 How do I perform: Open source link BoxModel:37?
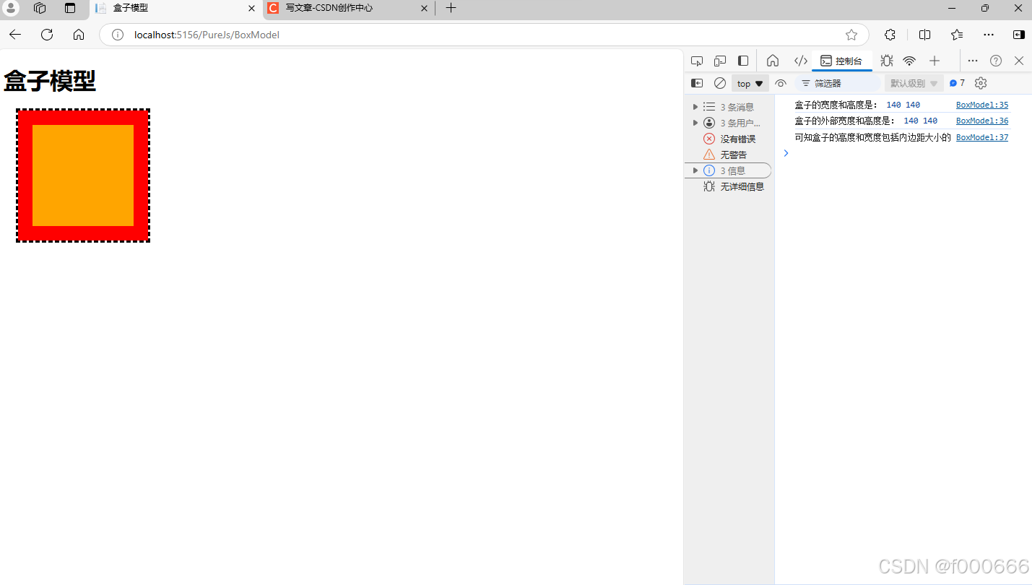[982, 137]
